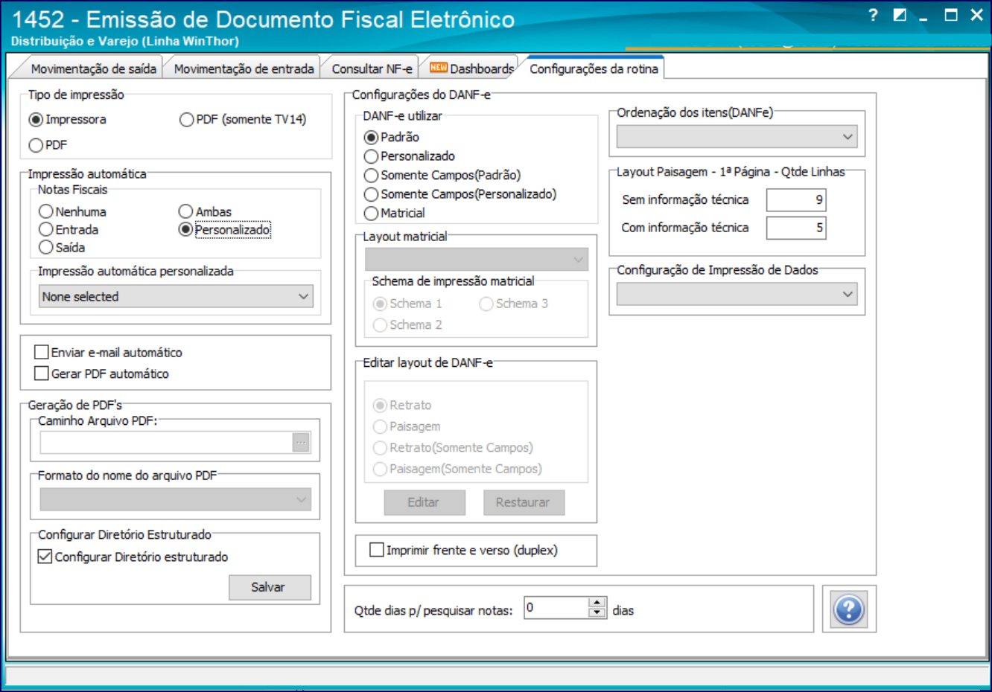Expand Ordenação dos itens(DANFe) dropdown
Screen dimensions: 992x692
pyautogui.click(x=737, y=137)
